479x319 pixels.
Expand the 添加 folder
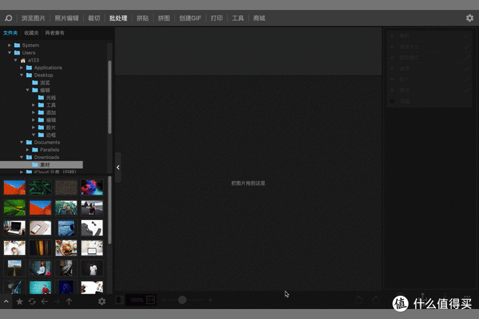[x=33, y=112]
